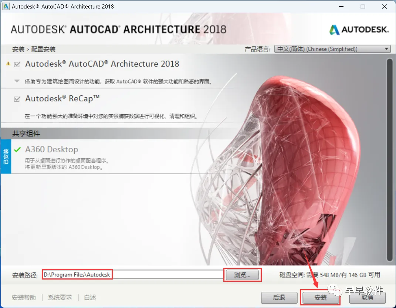The width and height of the screenshot is (396, 308).
Task: Click the 配置安装 breadcrumb text
Action: 43,49
